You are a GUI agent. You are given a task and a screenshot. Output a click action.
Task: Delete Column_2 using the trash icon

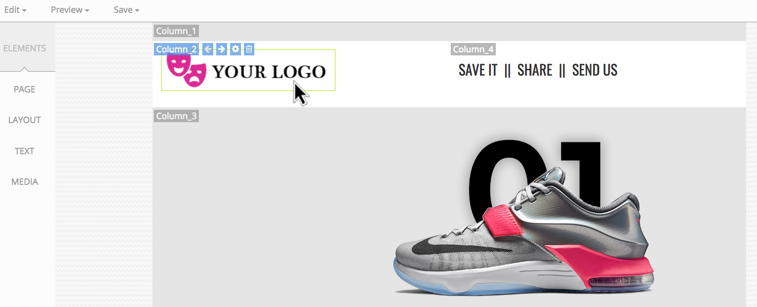click(x=249, y=49)
